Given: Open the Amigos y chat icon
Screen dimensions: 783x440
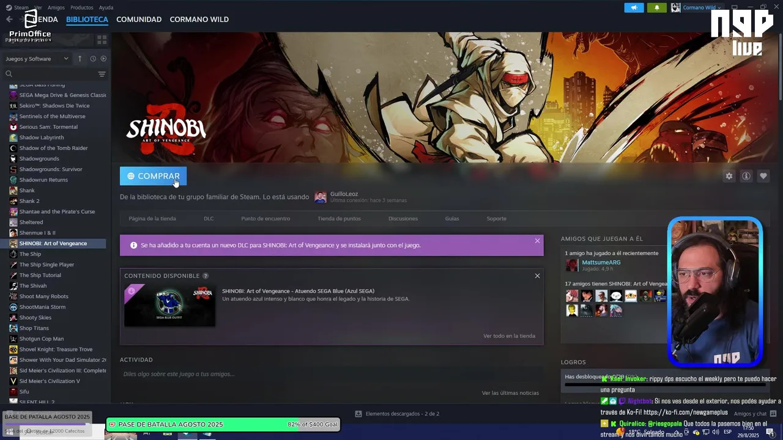Looking at the screenshot, I should (773, 414).
